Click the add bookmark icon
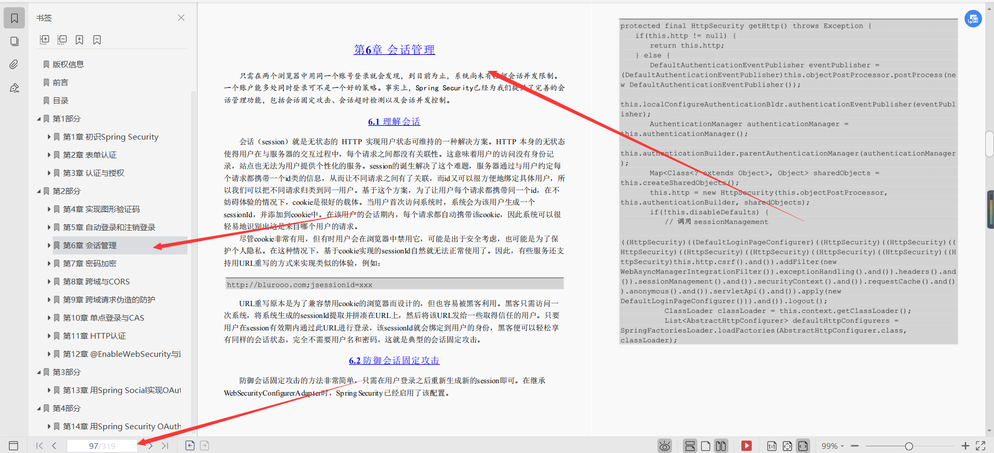Screen dimensions: 994x453 point(79,40)
